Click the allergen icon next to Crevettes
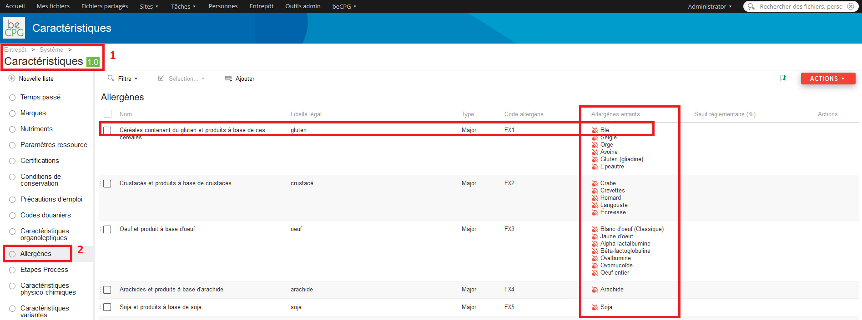The image size is (862, 320). 595,191
